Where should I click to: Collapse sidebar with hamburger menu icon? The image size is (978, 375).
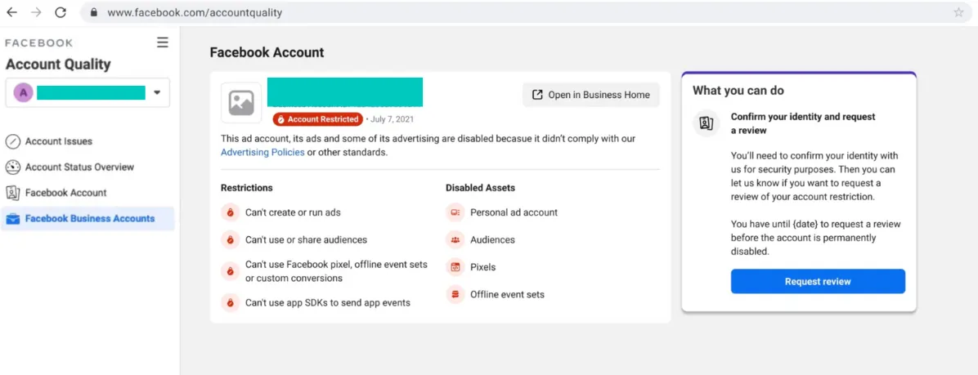point(162,42)
